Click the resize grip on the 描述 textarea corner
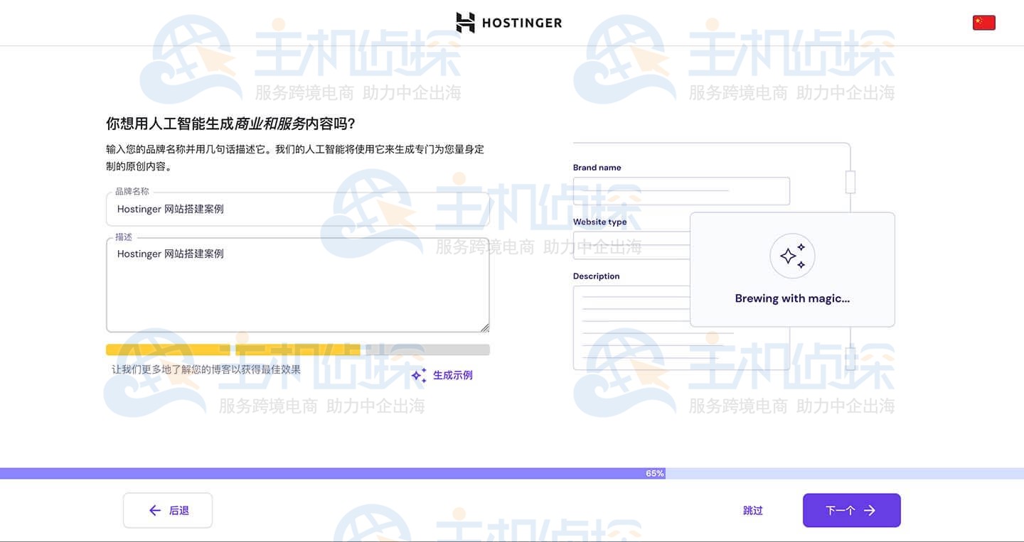The height and width of the screenshot is (542, 1024). pyautogui.click(x=486, y=327)
